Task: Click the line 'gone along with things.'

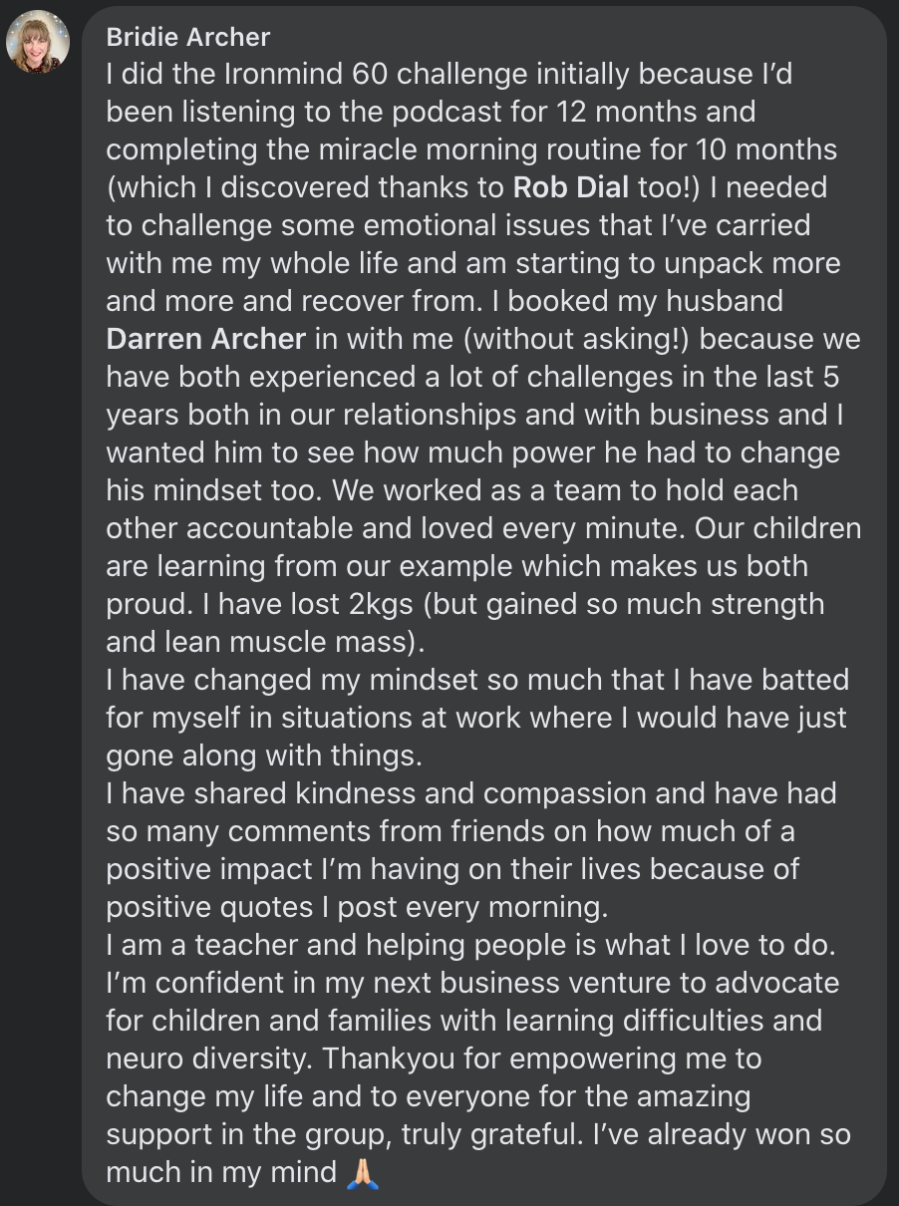Action: (x=264, y=755)
